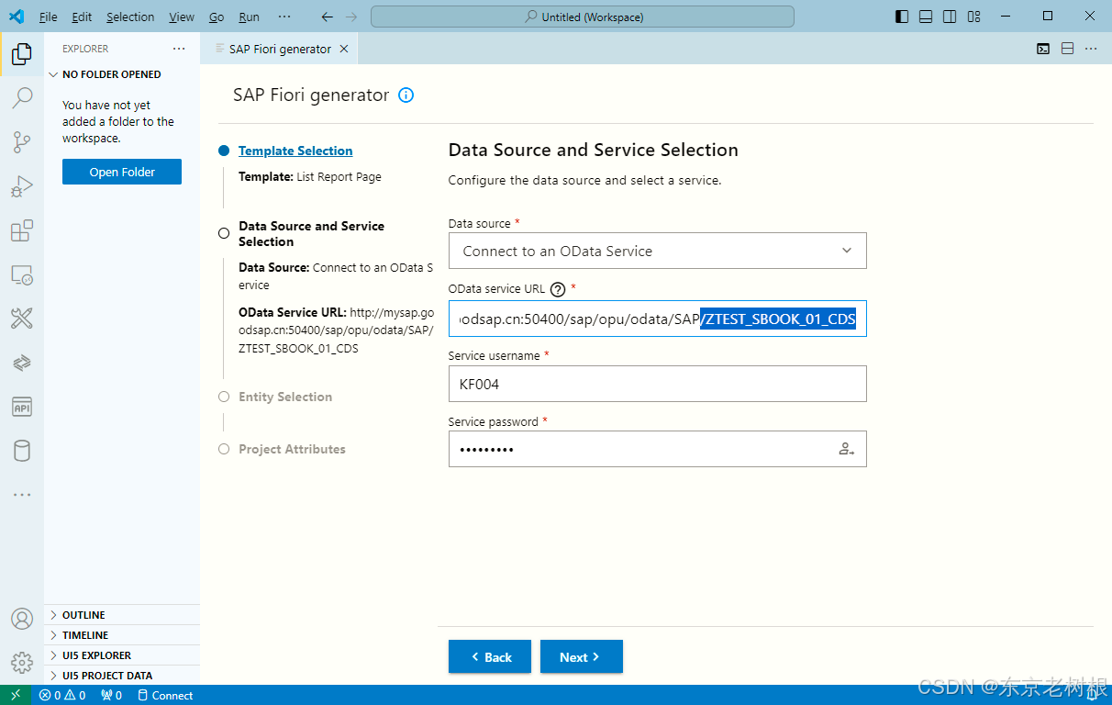Viewport: 1112px width, 705px height.
Task: Click the Next button
Action: tap(582, 656)
